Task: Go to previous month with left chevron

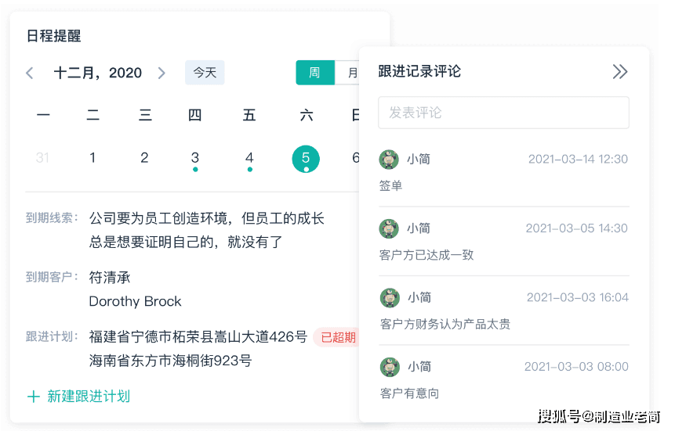Action: click(30, 73)
